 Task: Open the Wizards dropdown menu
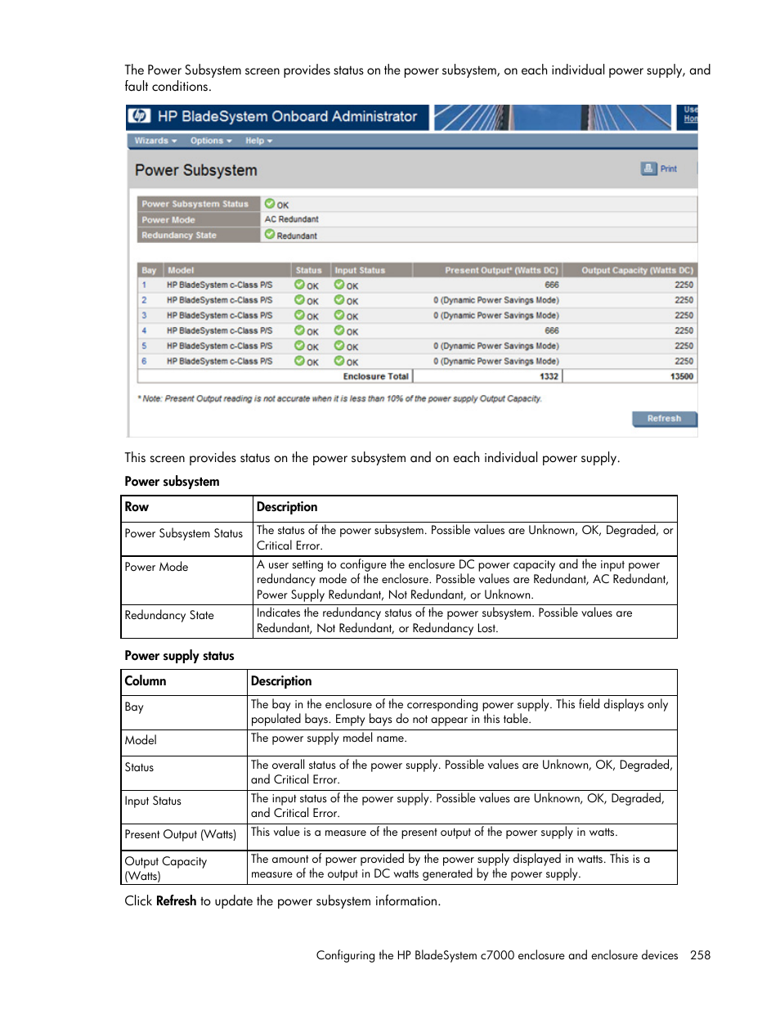coord(155,141)
